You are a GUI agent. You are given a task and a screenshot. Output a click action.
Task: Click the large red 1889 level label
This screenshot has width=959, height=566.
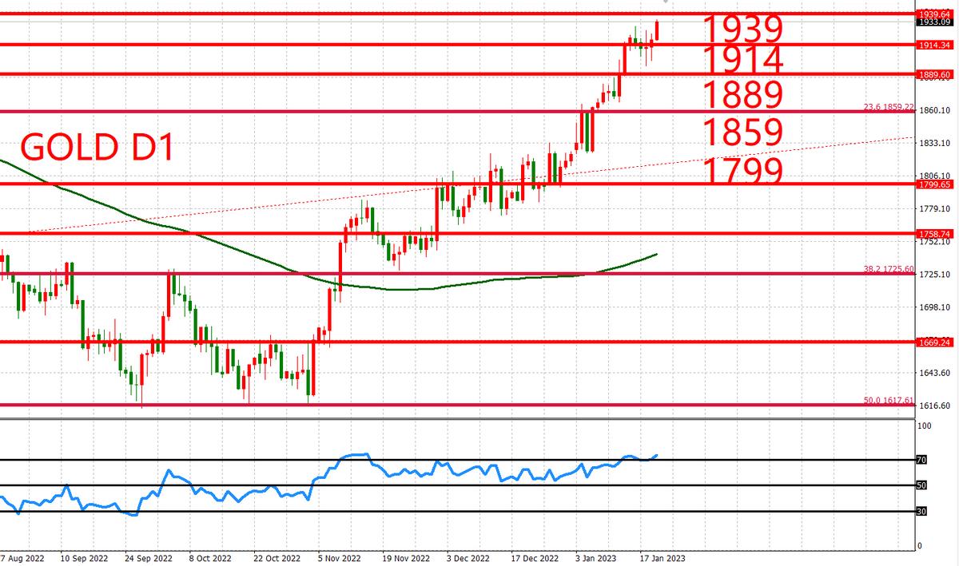click(x=741, y=95)
